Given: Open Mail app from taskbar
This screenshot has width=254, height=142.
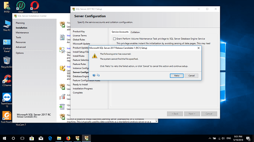Looking at the screenshot, I should 41,138.
